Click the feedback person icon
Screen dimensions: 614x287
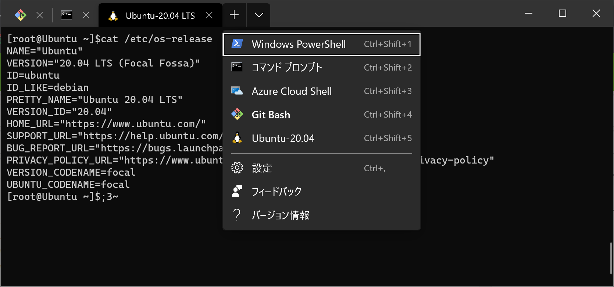[x=237, y=191]
